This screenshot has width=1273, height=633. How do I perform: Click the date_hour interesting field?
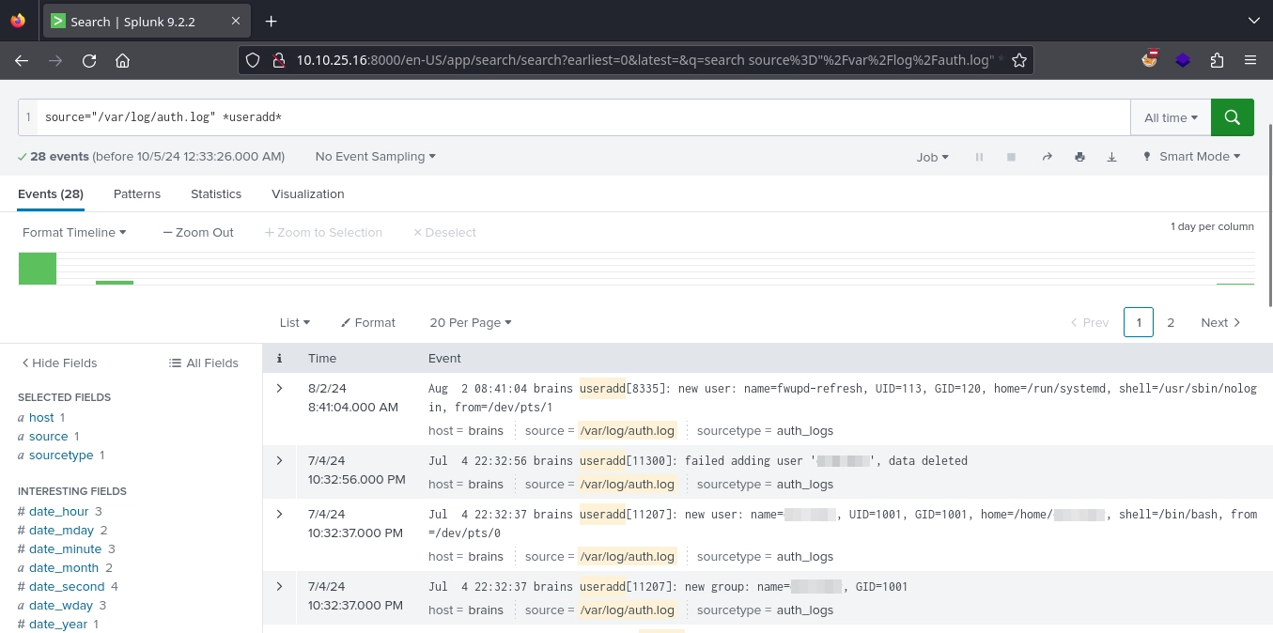(x=58, y=511)
